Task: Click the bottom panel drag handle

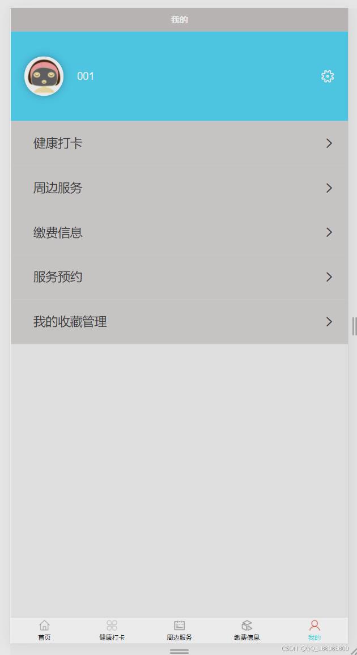Action: click(179, 651)
